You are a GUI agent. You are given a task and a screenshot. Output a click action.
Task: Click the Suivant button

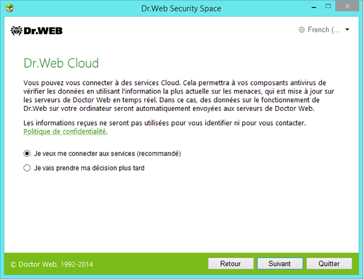pyautogui.click(x=280, y=264)
